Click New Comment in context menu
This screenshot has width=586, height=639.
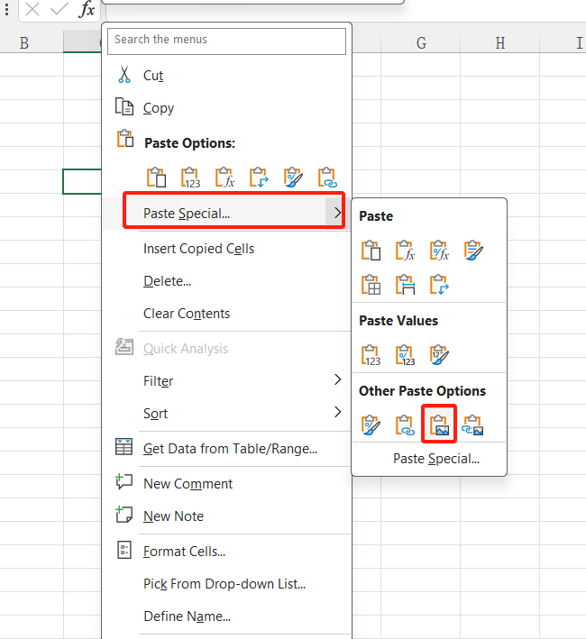[x=188, y=484]
